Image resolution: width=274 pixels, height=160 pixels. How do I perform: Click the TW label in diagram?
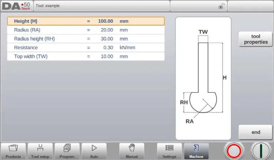(203, 32)
